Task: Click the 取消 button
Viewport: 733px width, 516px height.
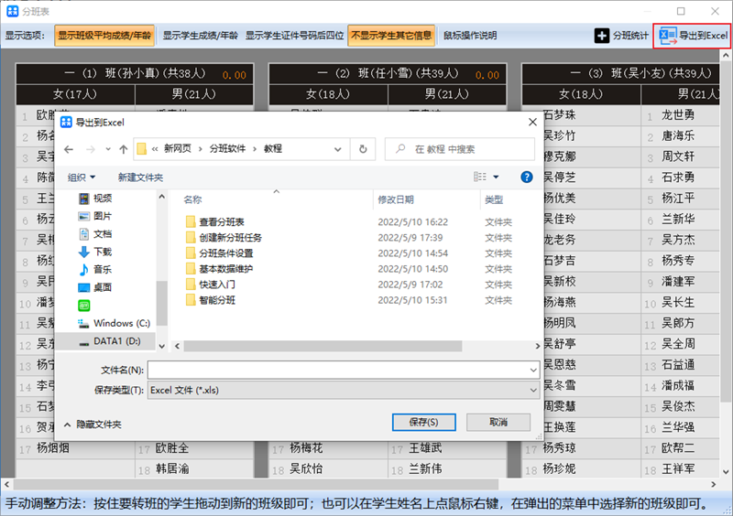Action: coord(498,422)
